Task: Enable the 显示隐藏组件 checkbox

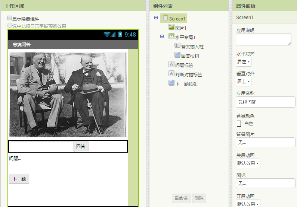Action: click(x=10, y=18)
